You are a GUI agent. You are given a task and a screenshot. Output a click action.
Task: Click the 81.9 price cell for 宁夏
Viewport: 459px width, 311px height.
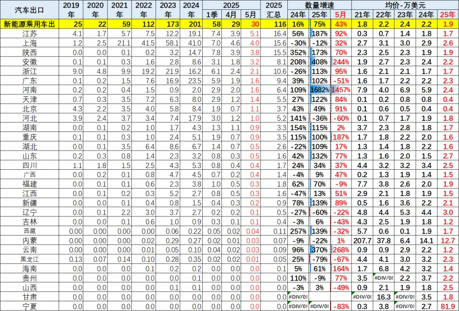click(x=448, y=306)
